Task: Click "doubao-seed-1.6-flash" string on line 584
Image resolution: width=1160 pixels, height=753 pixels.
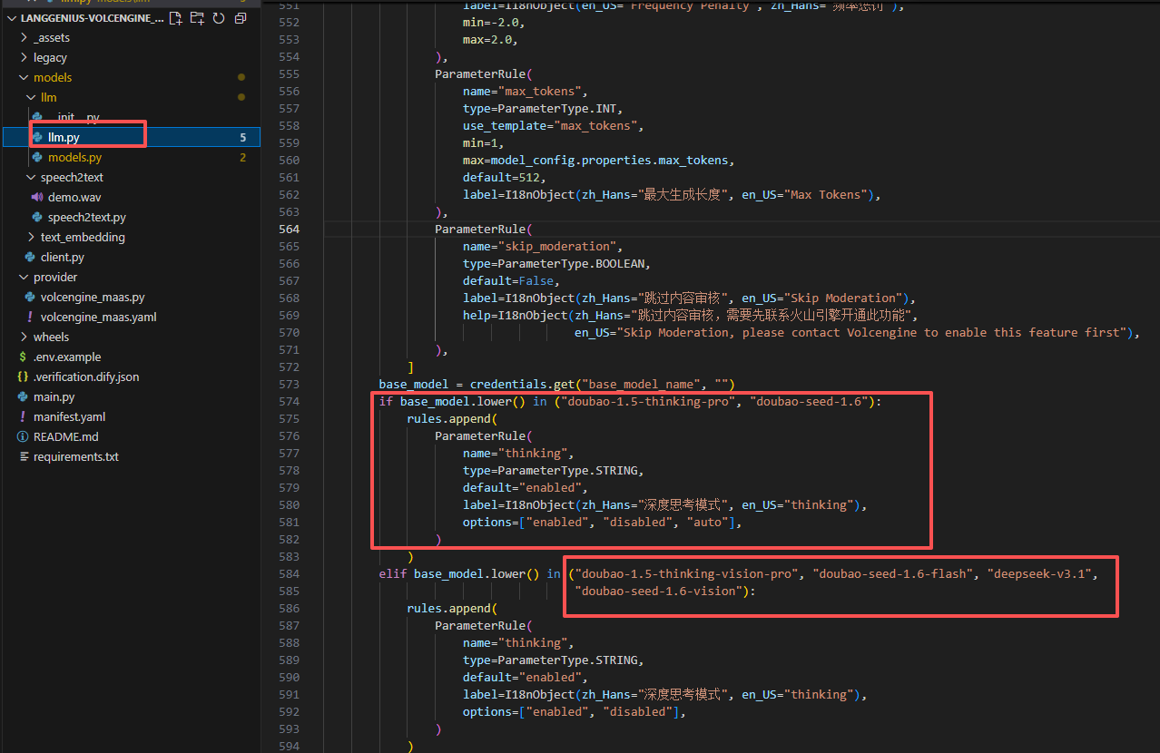Action: (x=894, y=573)
